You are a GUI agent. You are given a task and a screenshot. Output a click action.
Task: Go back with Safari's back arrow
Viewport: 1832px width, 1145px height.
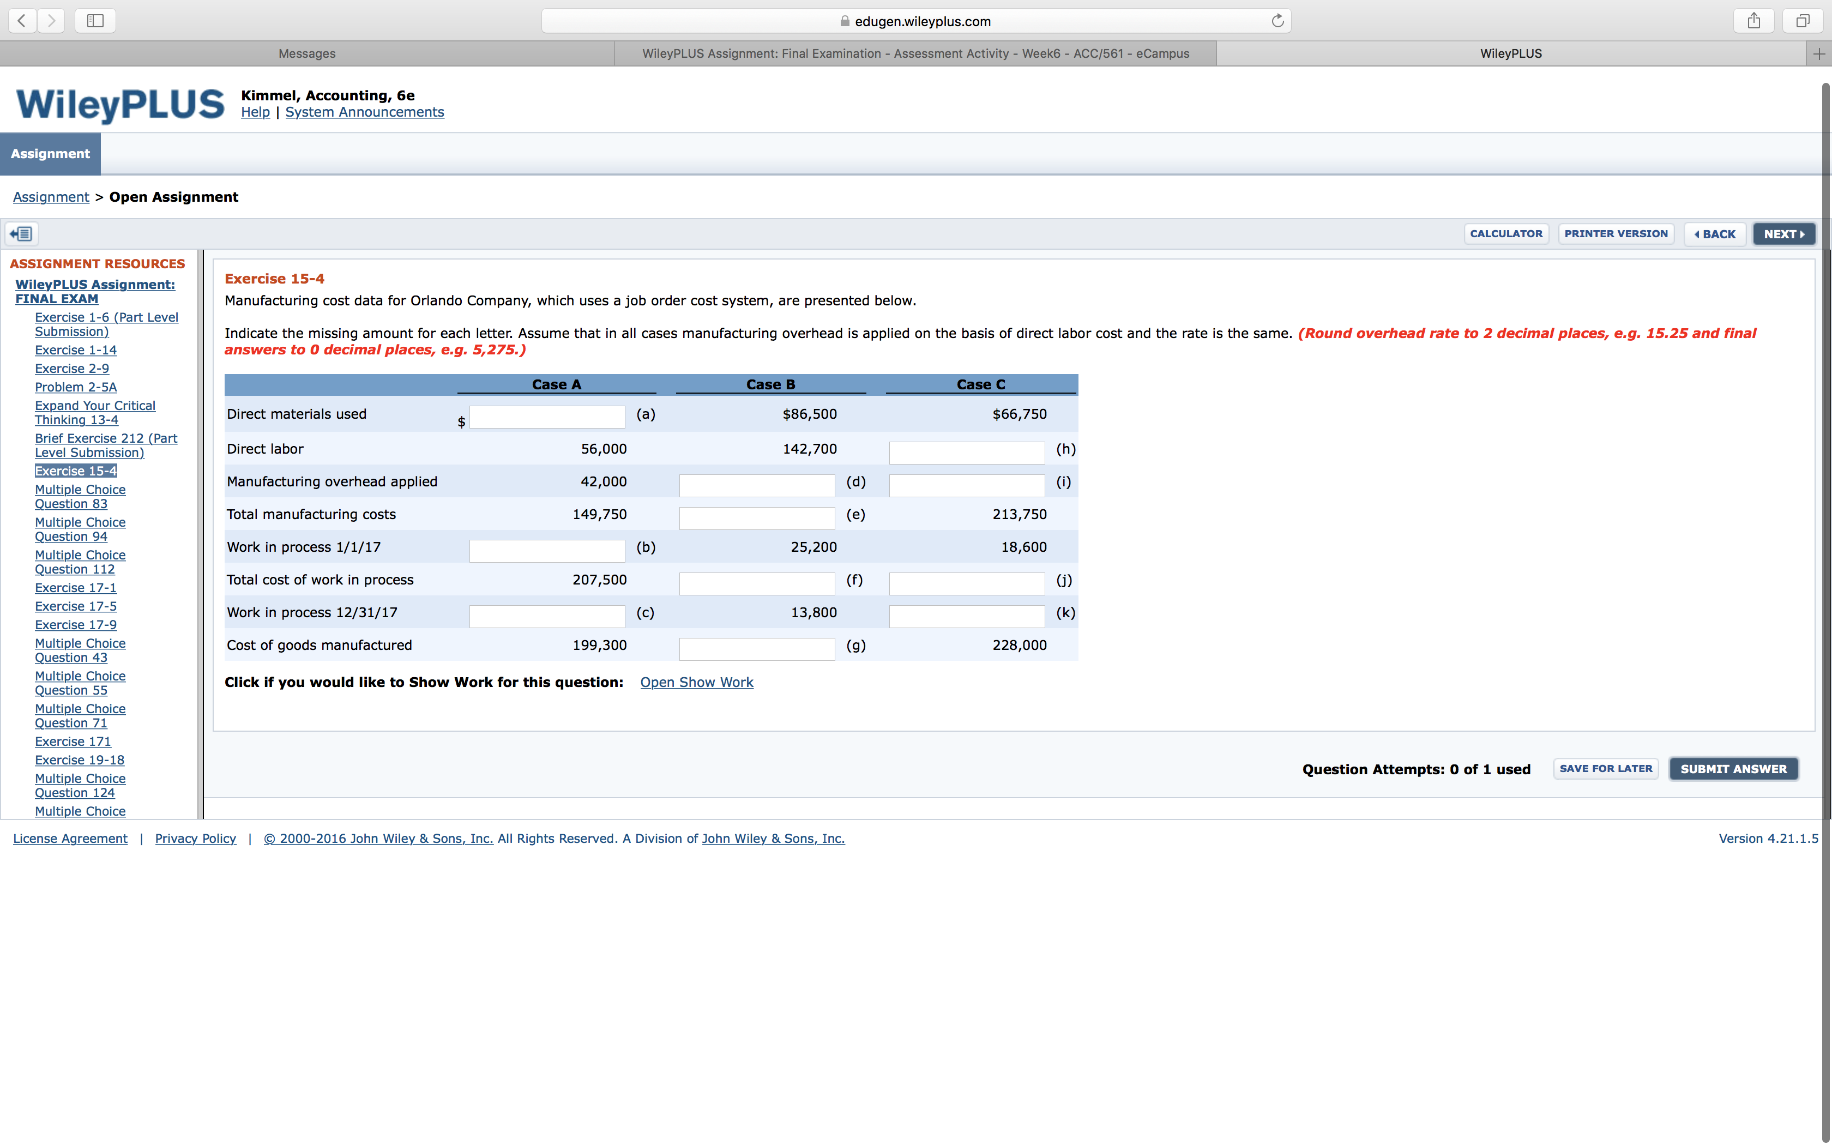pyautogui.click(x=22, y=21)
